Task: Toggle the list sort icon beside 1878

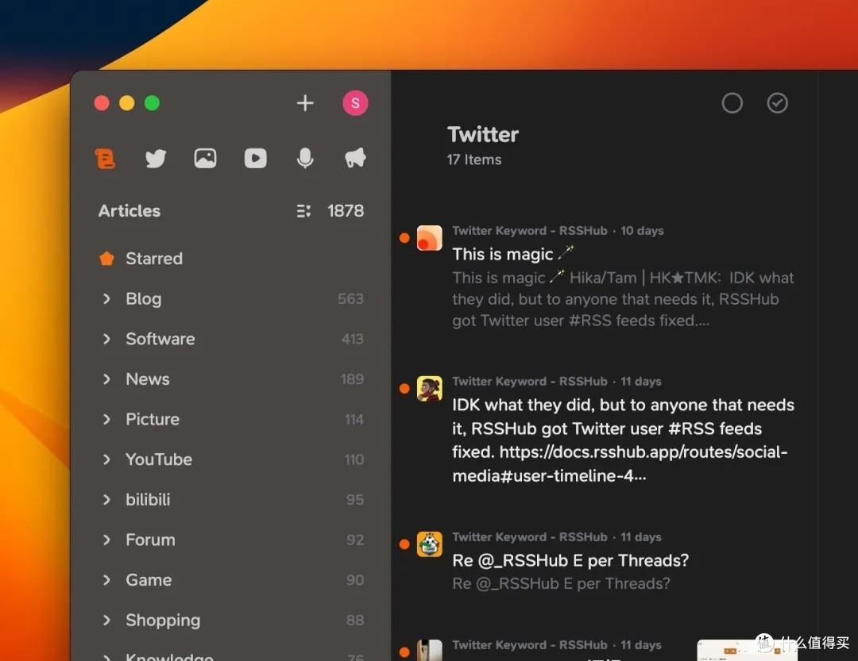Action: click(303, 211)
